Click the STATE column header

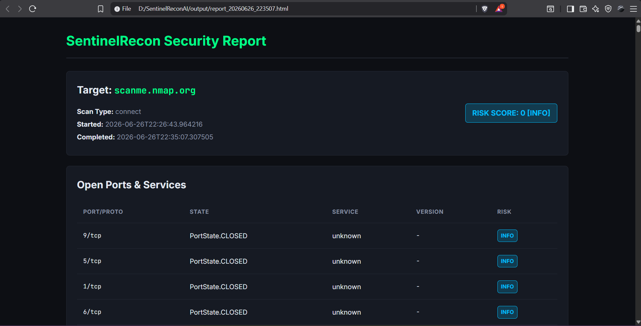click(x=199, y=212)
